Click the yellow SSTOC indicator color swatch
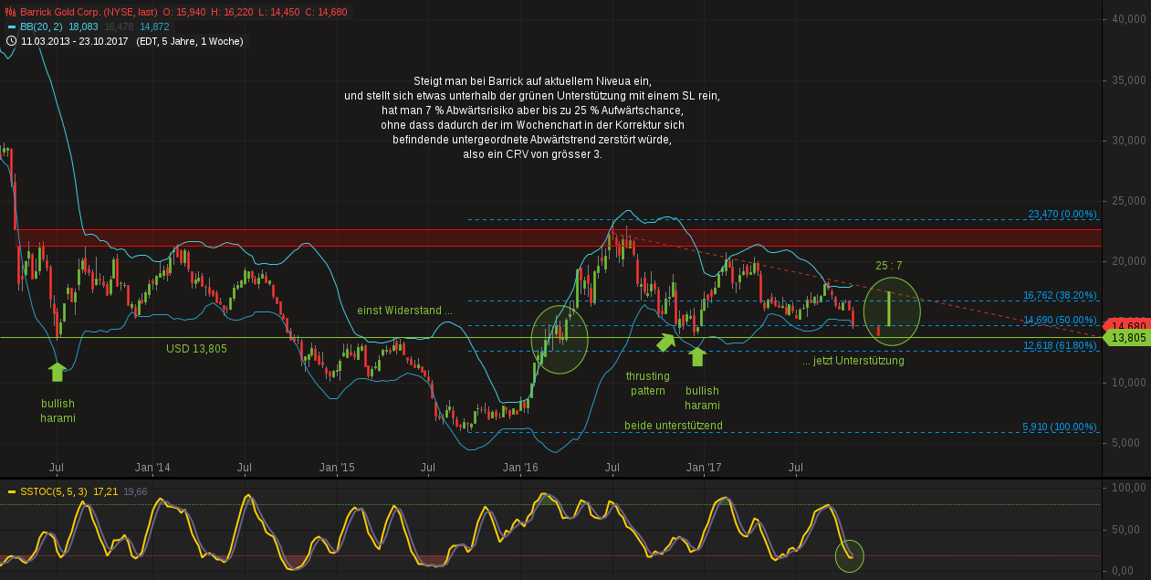The image size is (1151, 580). (x=11, y=491)
